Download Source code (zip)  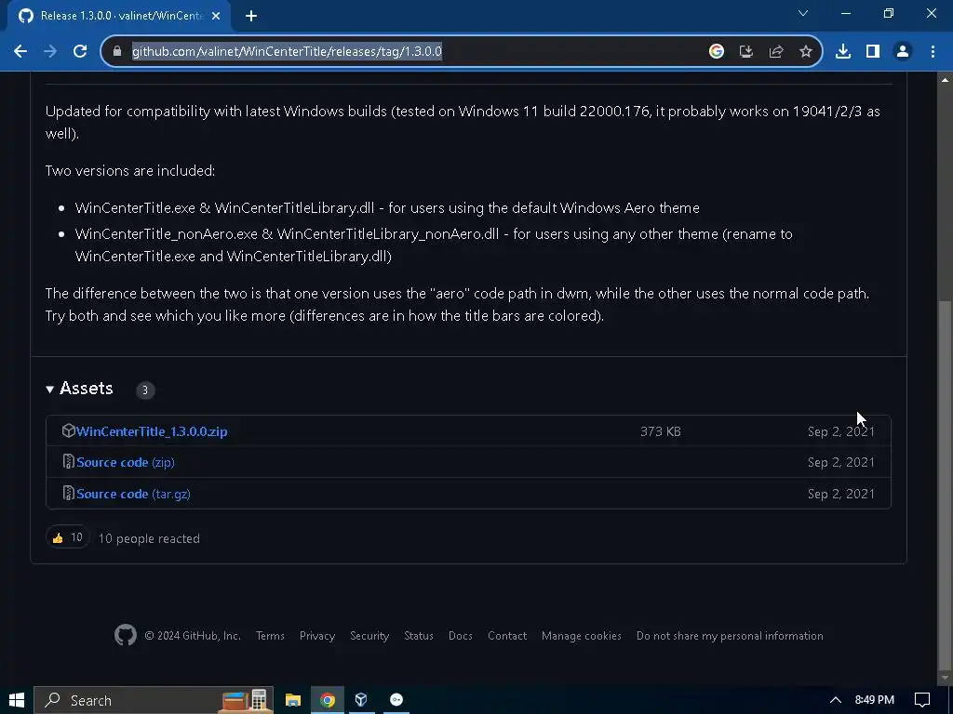(x=126, y=463)
